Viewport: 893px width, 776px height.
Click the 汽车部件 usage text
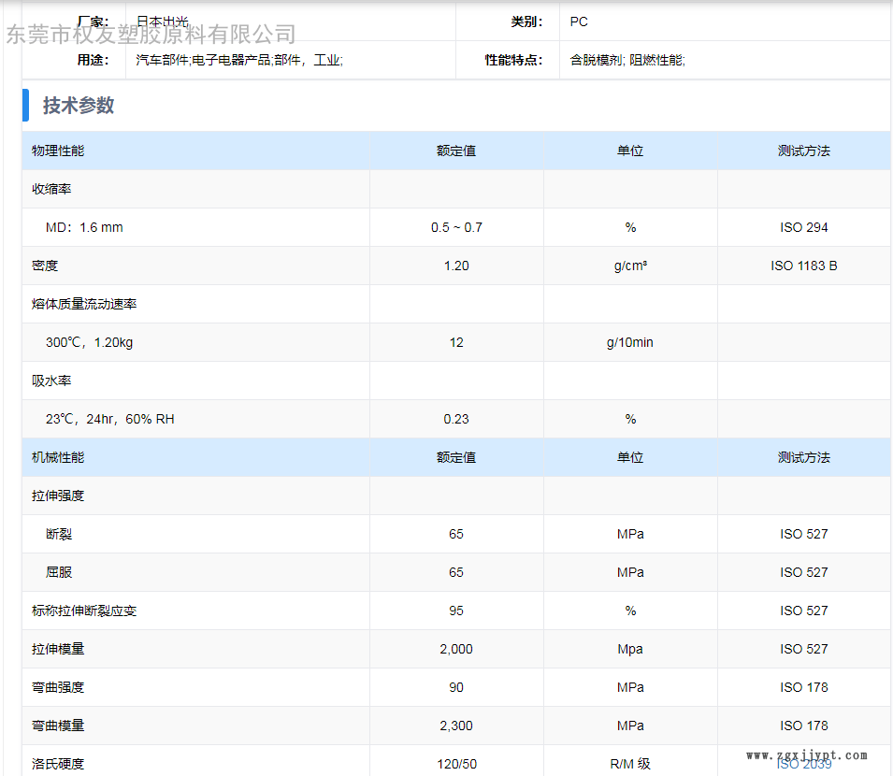pyautogui.click(x=163, y=60)
